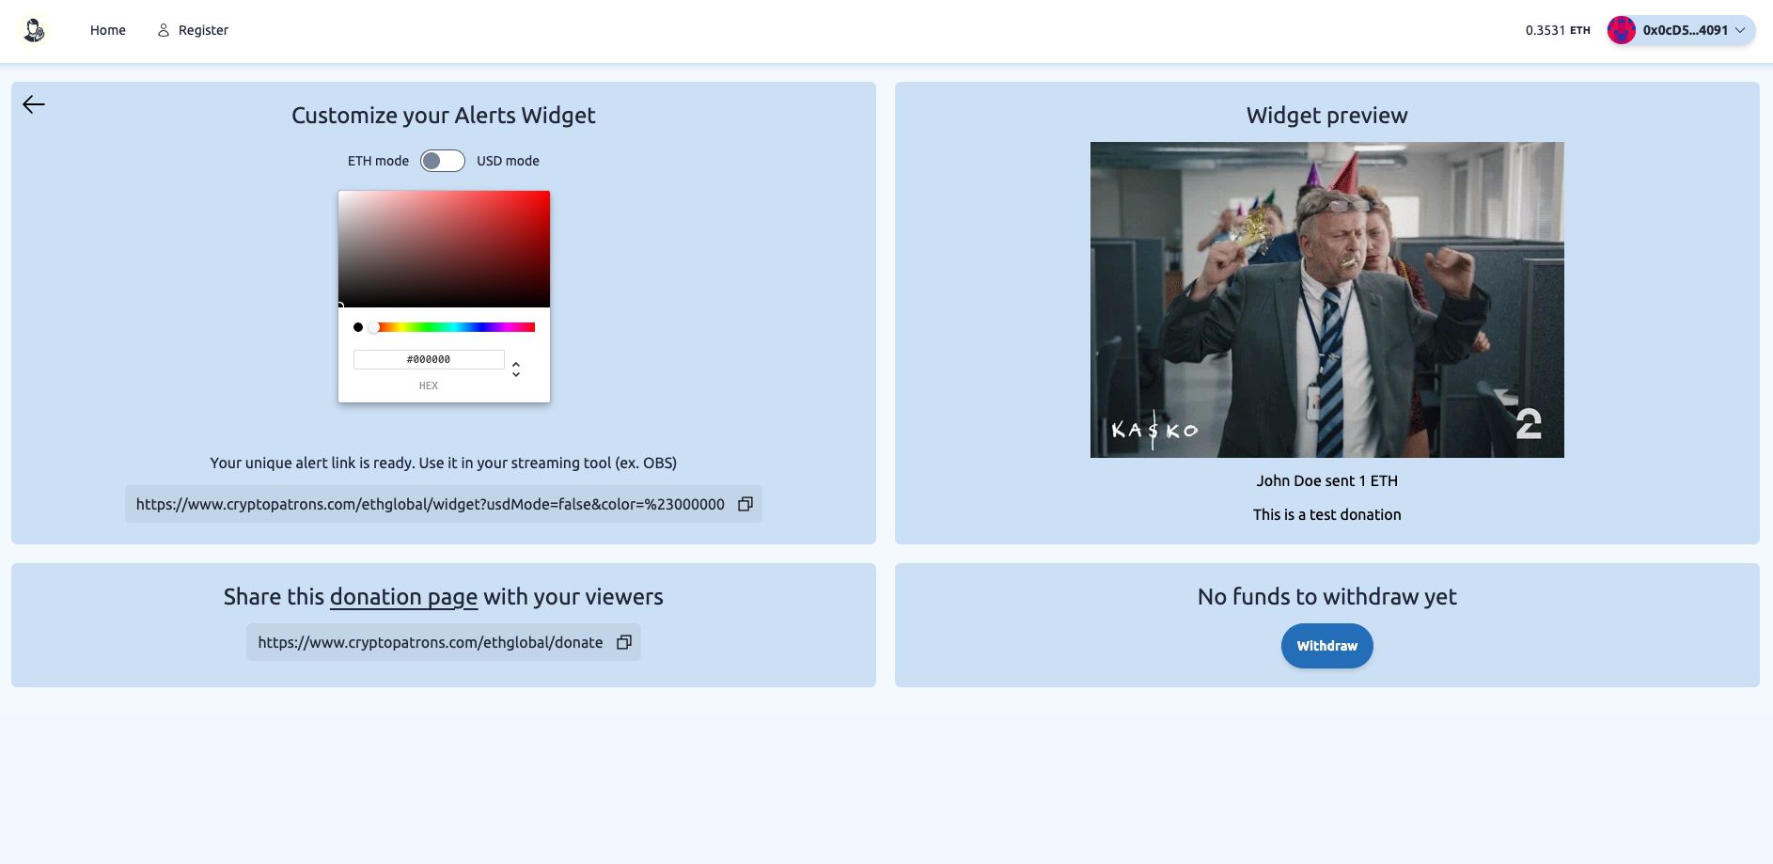This screenshot has width=1773, height=864.
Task: Open the Register menu item
Action: tap(193, 30)
